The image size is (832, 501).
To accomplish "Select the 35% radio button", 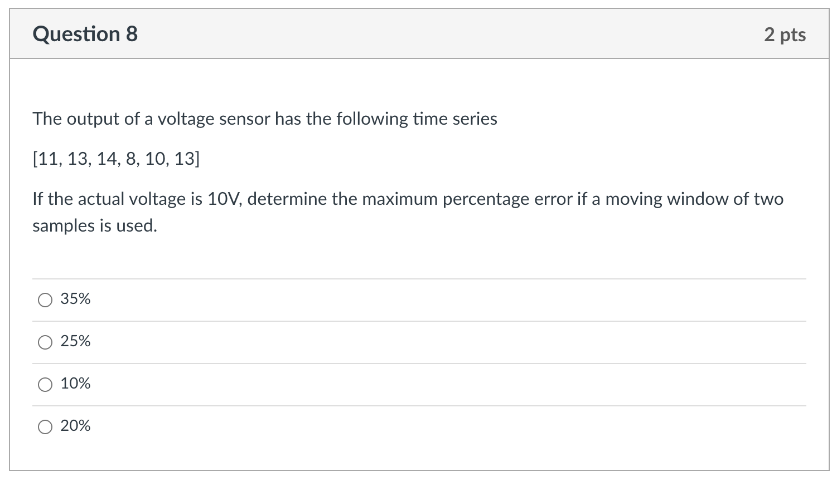I will (45, 300).
